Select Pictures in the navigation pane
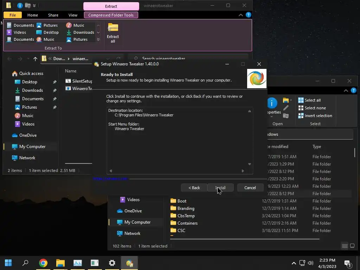This screenshot has height=270, width=360. [26, 107]
